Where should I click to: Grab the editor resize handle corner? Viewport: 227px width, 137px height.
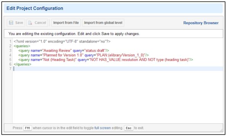coord(221,130)
